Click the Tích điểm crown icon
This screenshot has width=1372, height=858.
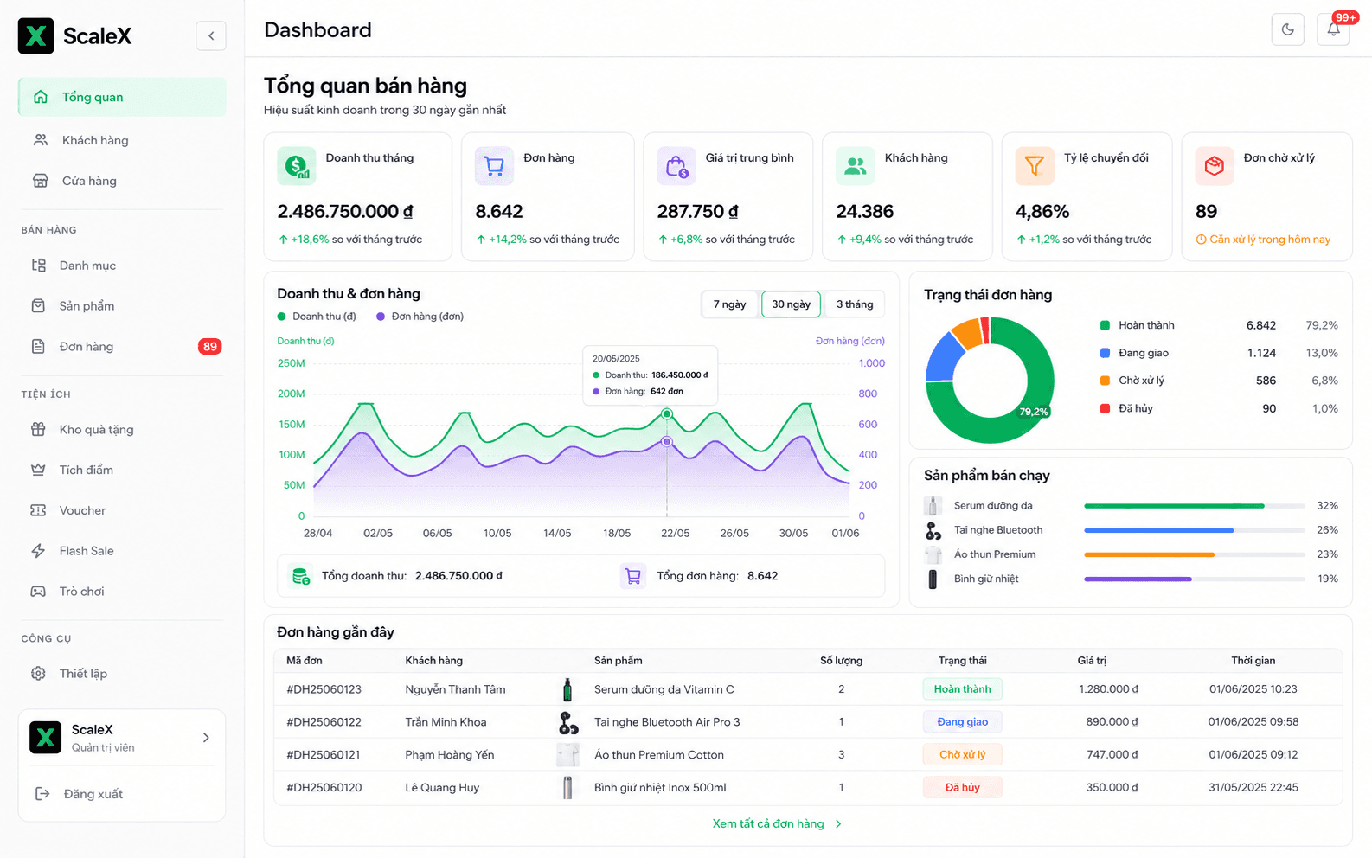38,470
